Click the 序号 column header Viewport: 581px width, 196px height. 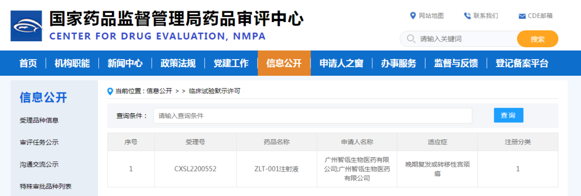tap(131, 142)
